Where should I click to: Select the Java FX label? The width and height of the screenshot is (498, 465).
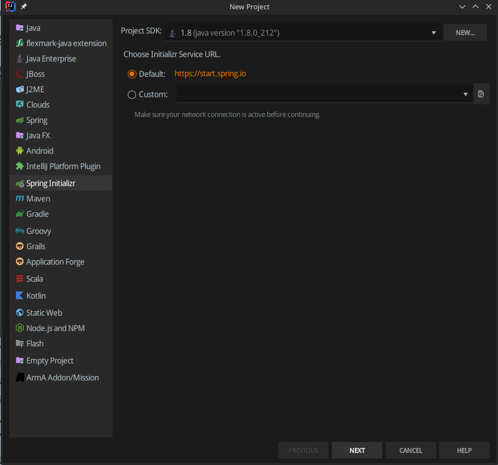(38, 136)
